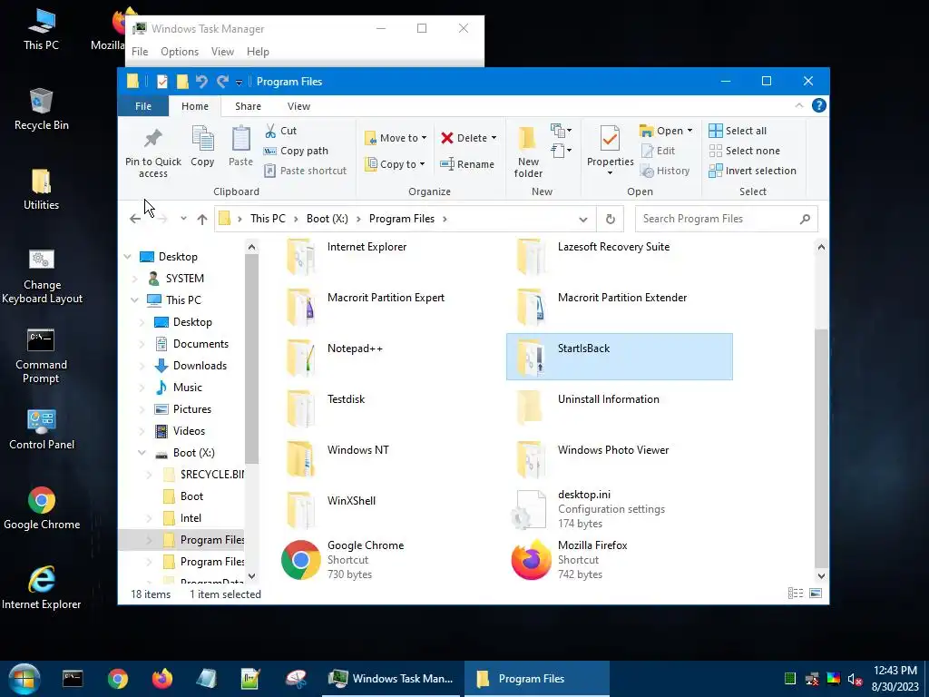The width and height of the screenshot is (929, 697).
Task: Go up one folder level
Action: [202, 219]
